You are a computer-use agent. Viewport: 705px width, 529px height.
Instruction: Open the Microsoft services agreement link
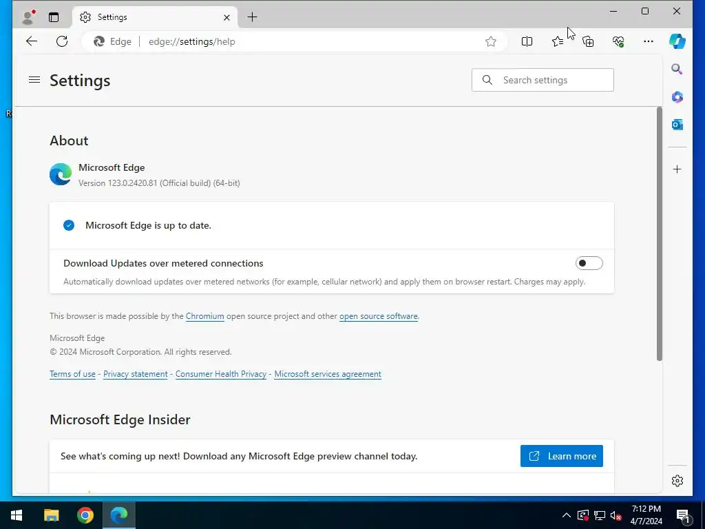328,374
